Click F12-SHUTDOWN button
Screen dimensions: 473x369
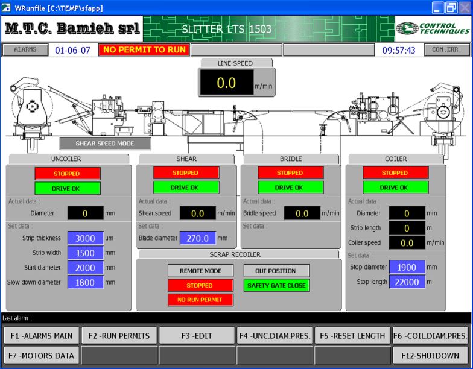[430, 356]
